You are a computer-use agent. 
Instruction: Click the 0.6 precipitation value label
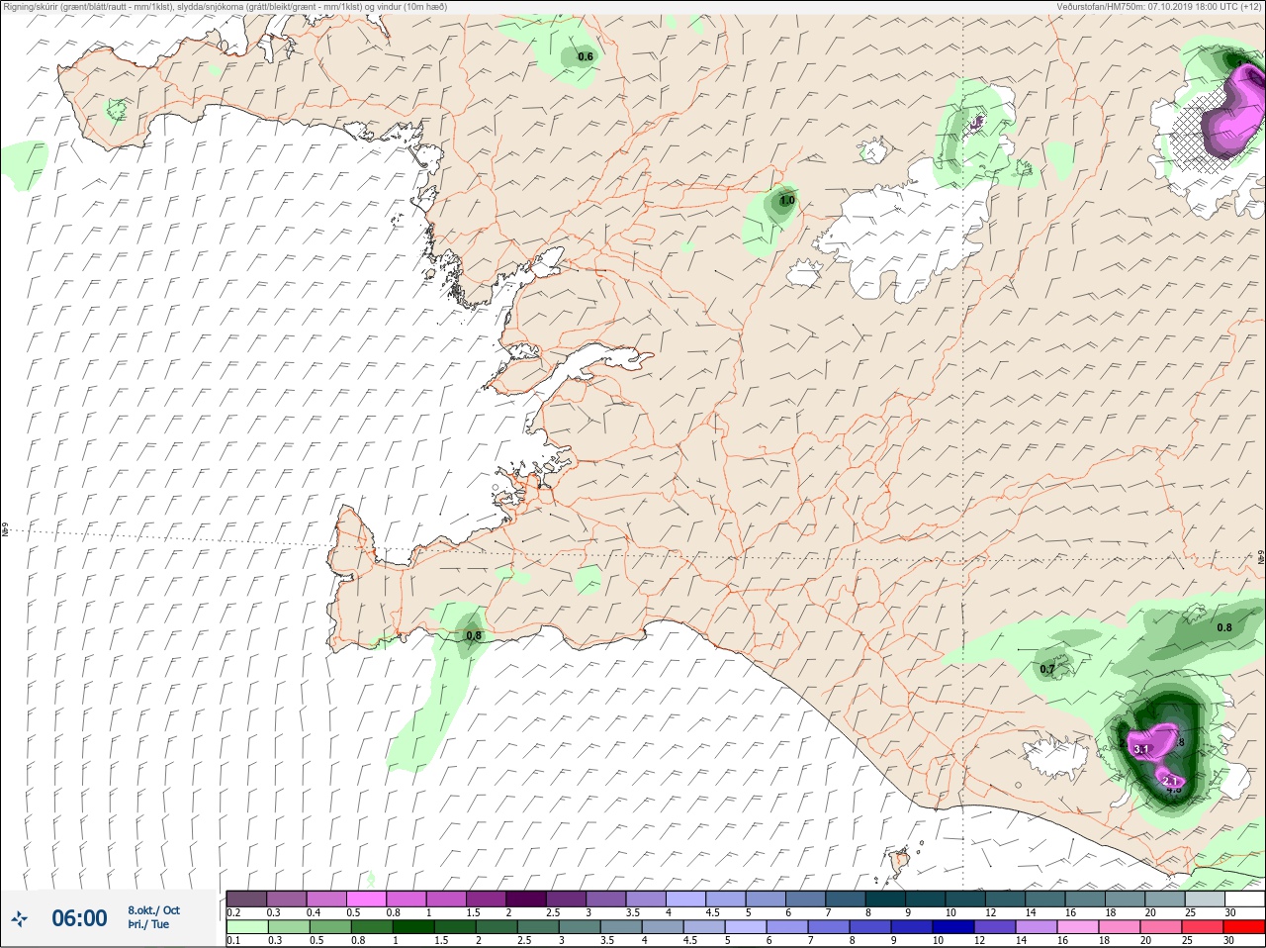coord(586,56)
